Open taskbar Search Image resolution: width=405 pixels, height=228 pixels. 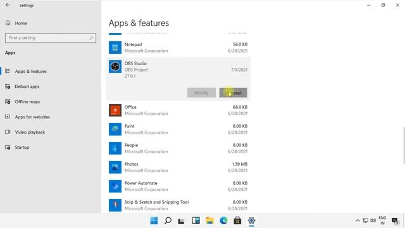[168, 220]
